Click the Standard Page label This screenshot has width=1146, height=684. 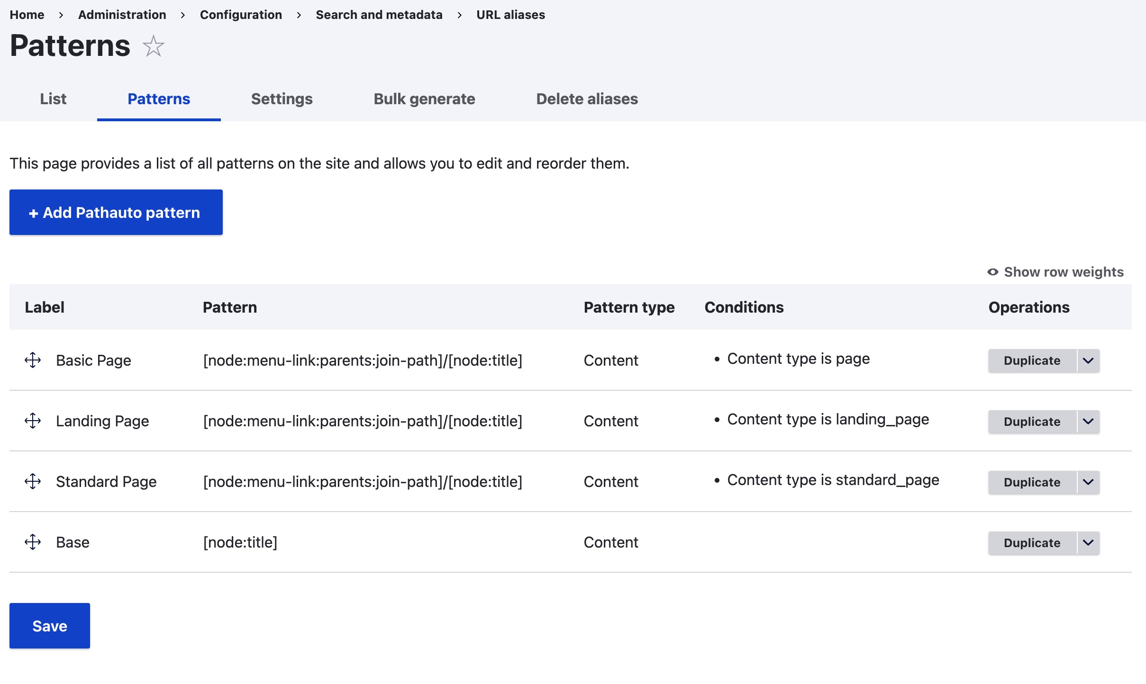click(106, 481)
